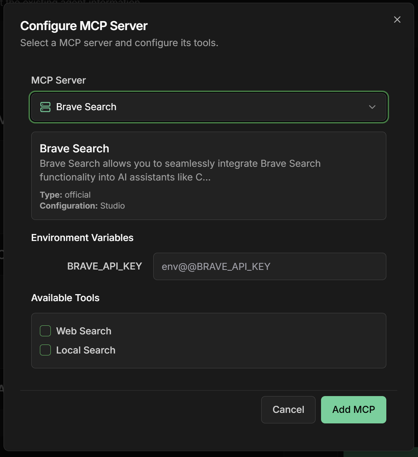Click the Brave Search heading in the card
Viewport: 418px width, 457px height.
[74, 148]
